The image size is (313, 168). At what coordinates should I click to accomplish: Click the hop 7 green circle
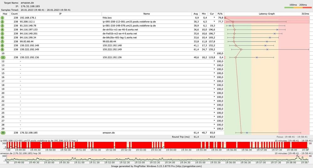2,41
